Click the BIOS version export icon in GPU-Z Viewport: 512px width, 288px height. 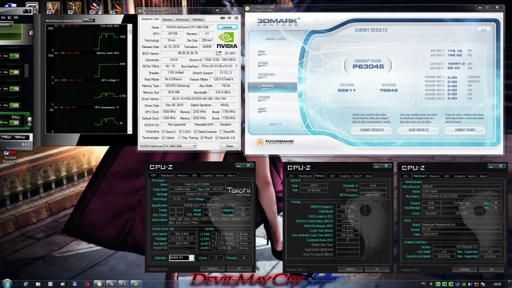pyautogui.click(x=218, y=53)
